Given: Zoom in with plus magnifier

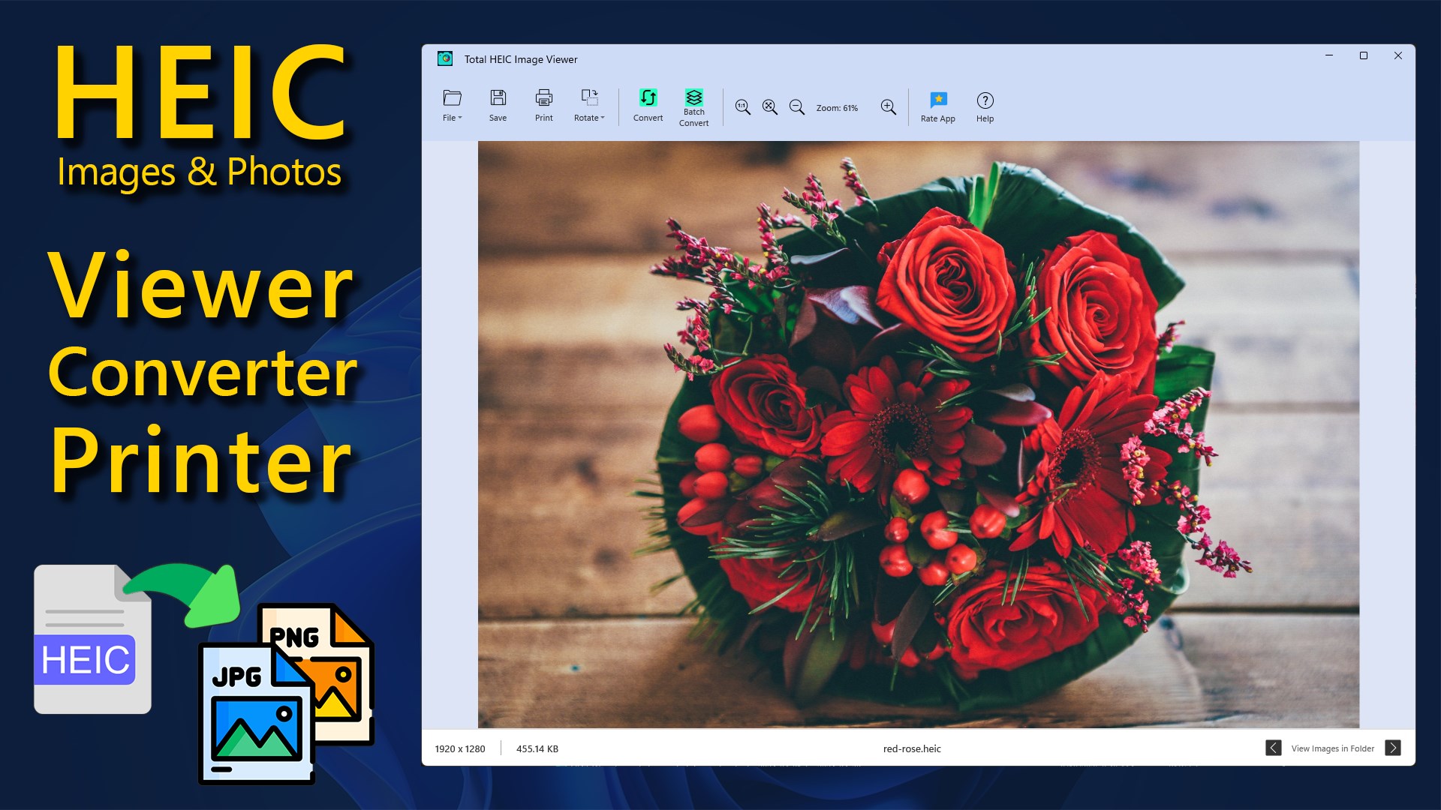Looking at the screenshot, I should coord(888,107).
